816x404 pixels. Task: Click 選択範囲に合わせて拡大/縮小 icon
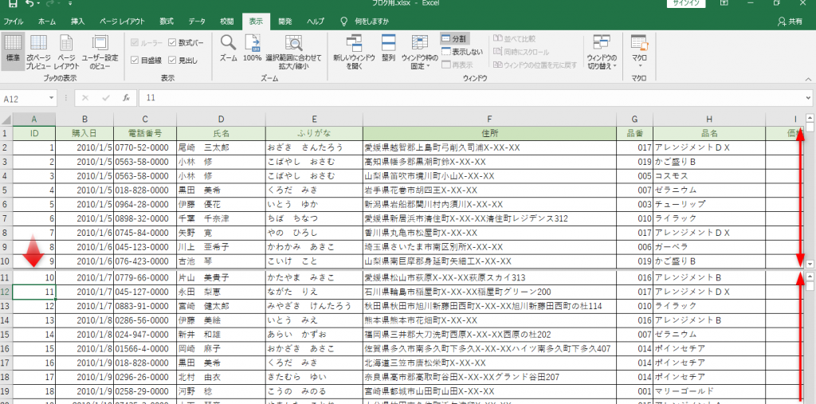[x=293, y=49]
